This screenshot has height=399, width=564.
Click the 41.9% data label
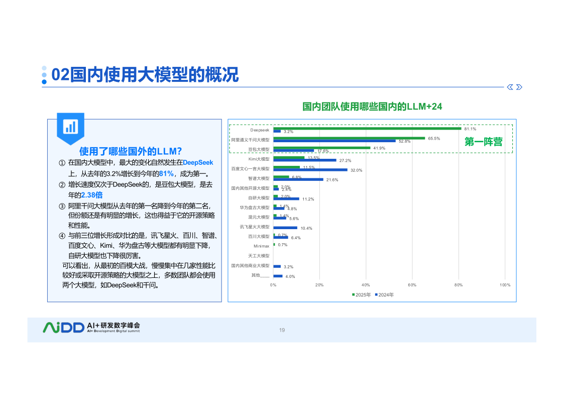coord(379,148)
